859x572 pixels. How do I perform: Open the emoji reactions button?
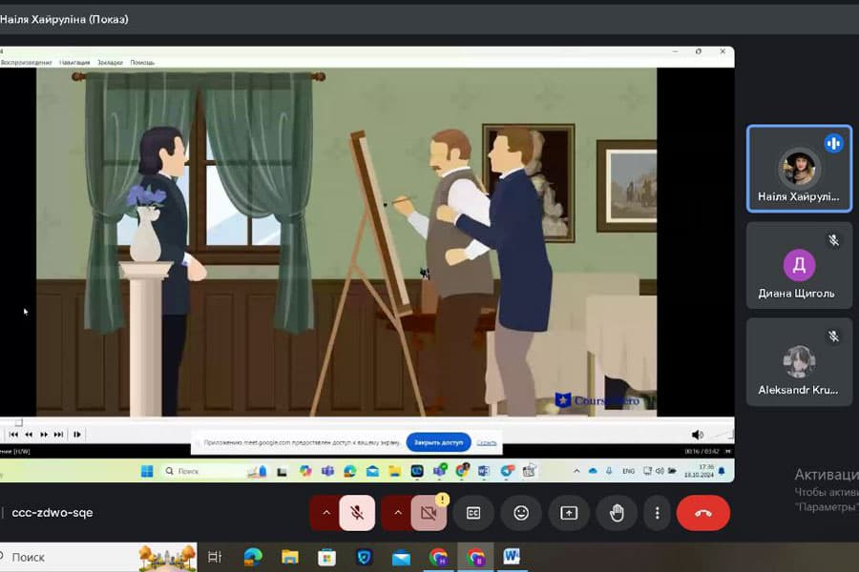[x=521, y=513]
